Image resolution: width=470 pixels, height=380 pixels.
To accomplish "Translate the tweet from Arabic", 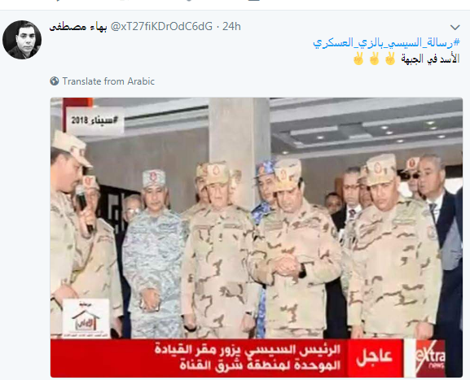I will point(108,81).
